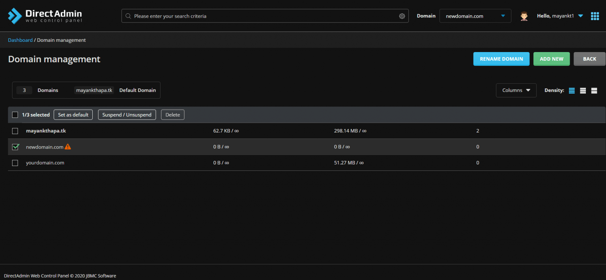Navigate to Dashboard breadcrumb link
Screen dimensions: 606x280
[x=20, y=40]
